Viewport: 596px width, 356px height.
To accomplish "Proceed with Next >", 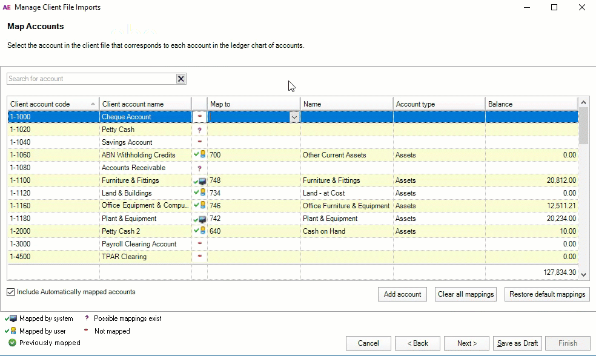I will pyautogui.click(x=466, y=343).
